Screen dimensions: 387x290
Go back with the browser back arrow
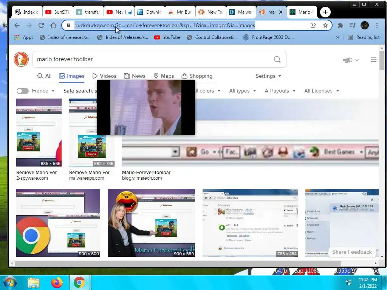tap(17, 25)
